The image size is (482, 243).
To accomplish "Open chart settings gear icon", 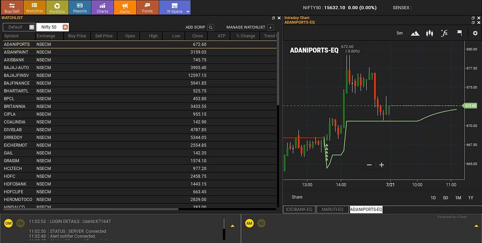I will [475, 33].
